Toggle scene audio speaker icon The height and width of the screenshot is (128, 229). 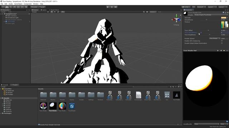click(x=55, y=12)
